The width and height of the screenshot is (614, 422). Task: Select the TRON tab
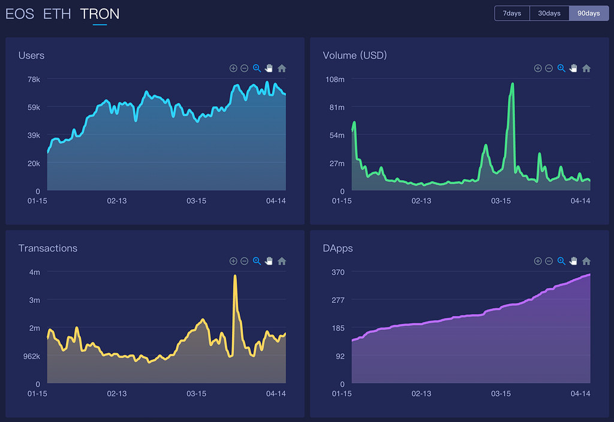pyautogui.click(x=100, y=14)
